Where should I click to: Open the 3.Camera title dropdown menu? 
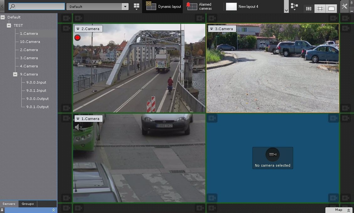tap(212, 29)
